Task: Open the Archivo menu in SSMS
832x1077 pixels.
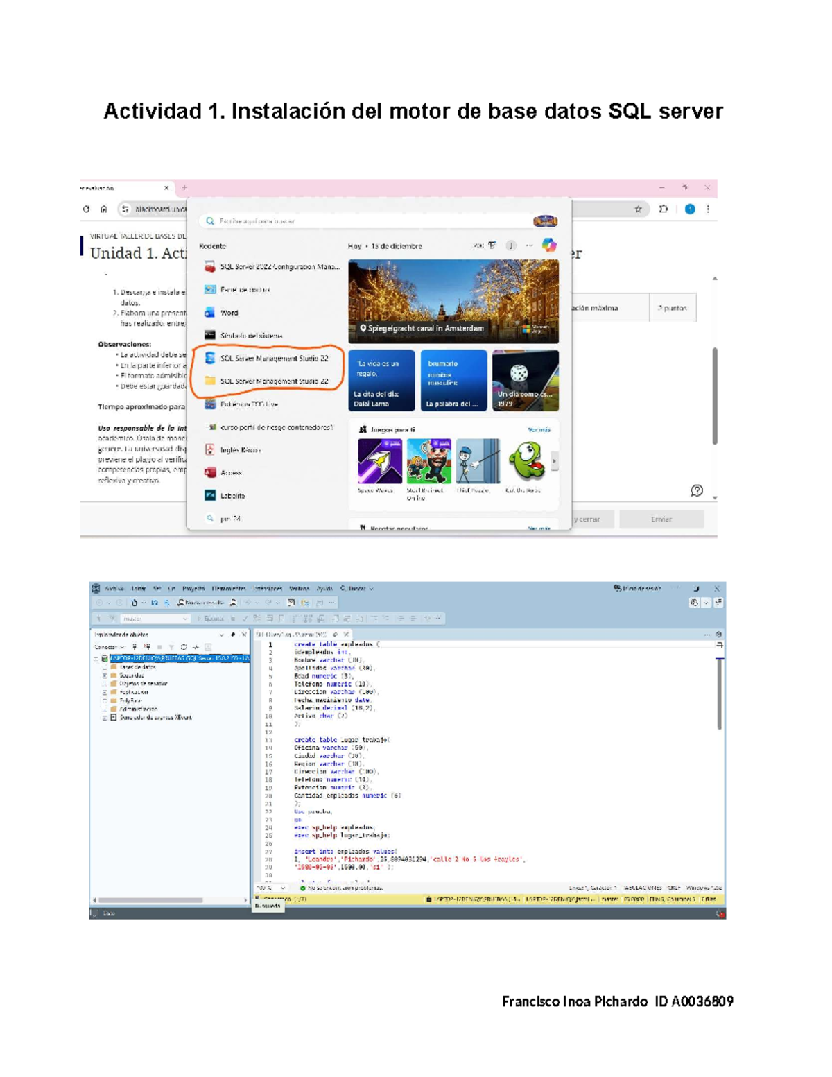Action: 114,589
